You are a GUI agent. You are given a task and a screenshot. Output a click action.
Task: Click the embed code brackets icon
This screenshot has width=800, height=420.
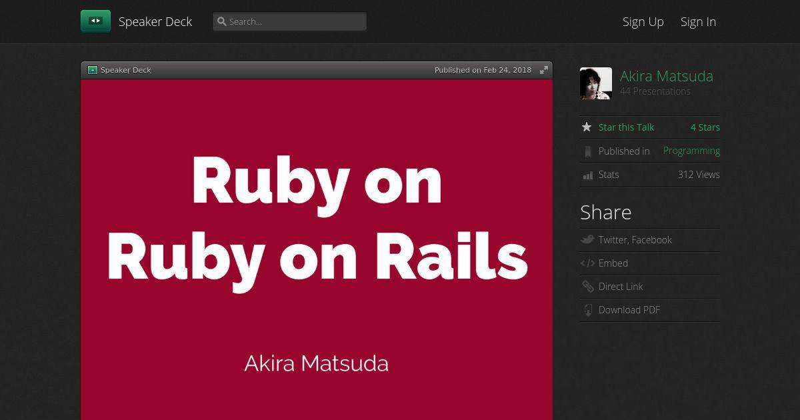[587, 263]
